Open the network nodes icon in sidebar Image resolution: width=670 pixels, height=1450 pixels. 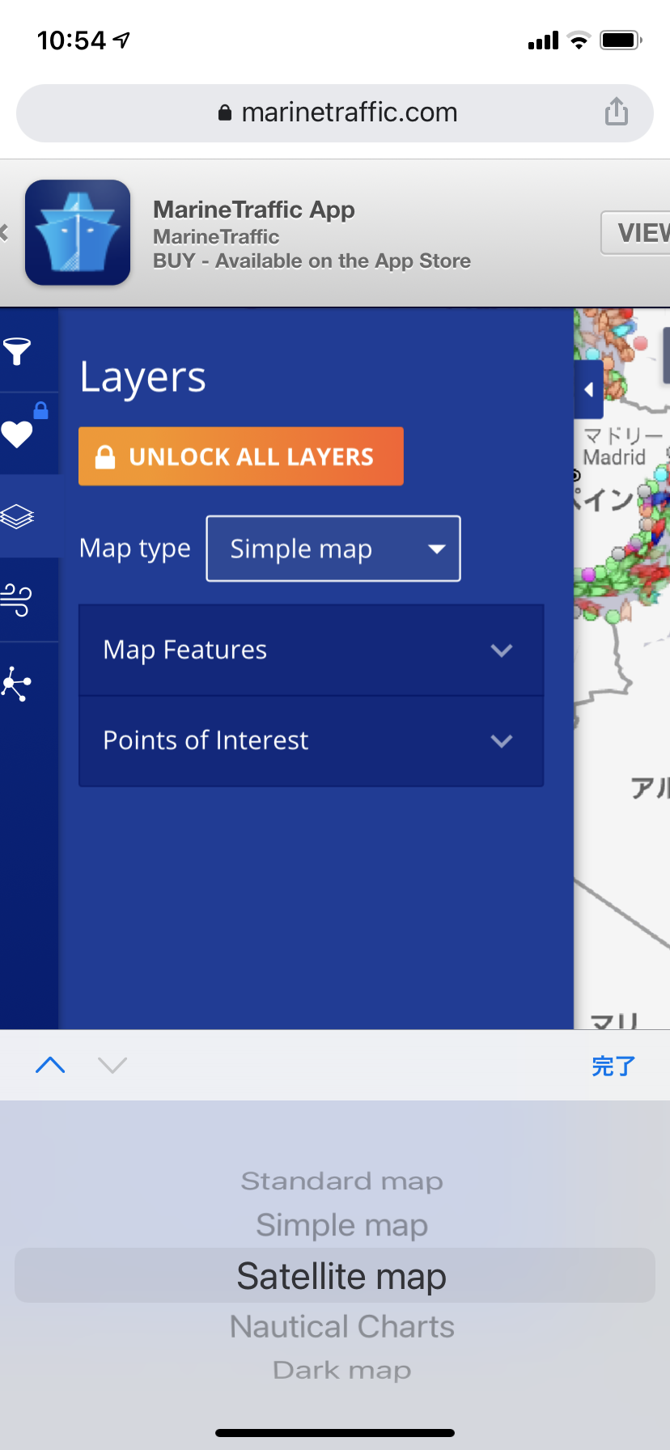17,685
